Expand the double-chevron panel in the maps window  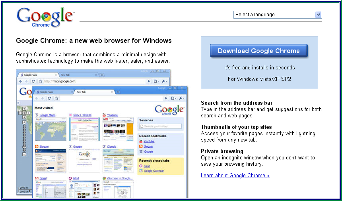[19, 103]
